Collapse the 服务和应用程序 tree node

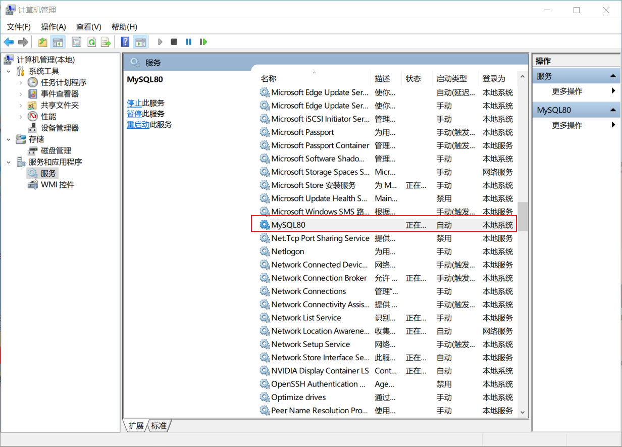(9, 162)
